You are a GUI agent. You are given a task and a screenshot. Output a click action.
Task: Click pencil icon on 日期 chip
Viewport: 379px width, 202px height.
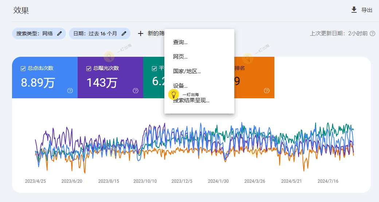click(124, 33)
